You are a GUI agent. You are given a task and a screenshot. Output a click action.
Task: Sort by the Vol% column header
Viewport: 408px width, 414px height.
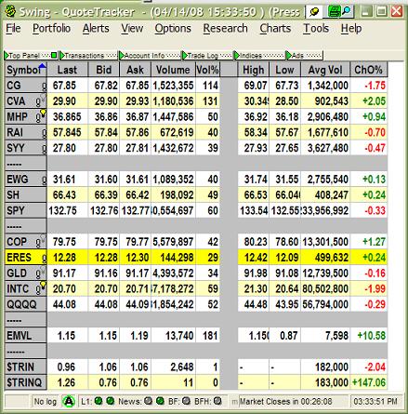pyautogui.click(x=207, y=70)
